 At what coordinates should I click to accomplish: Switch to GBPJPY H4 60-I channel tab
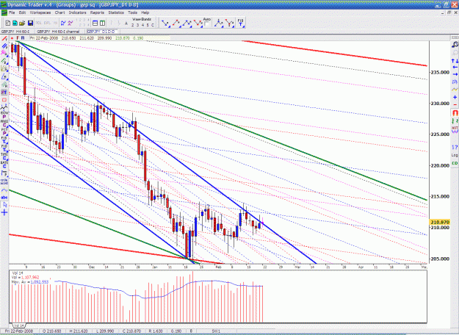tap(58, 32)
